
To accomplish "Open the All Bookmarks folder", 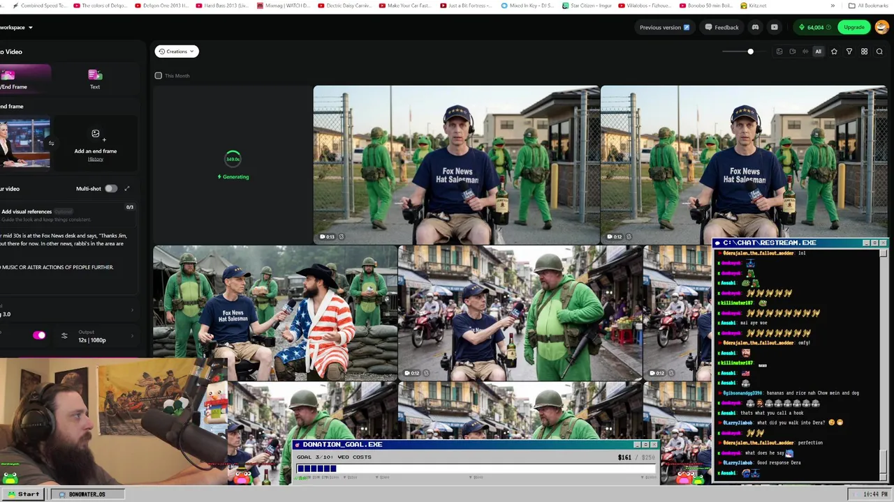I will (x=868, y=6).
